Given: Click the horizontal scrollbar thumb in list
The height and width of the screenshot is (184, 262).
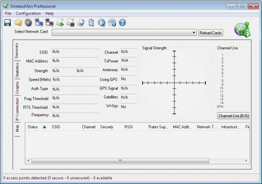Looking at the screenshot, I should (120, 161).
